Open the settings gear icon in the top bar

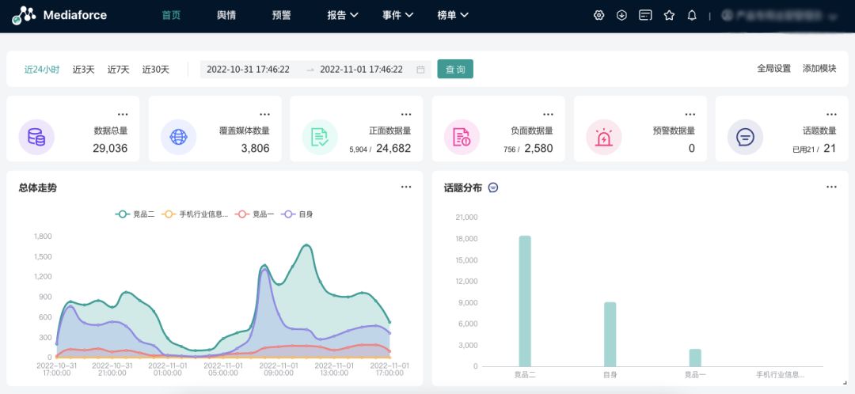(598, 15)
